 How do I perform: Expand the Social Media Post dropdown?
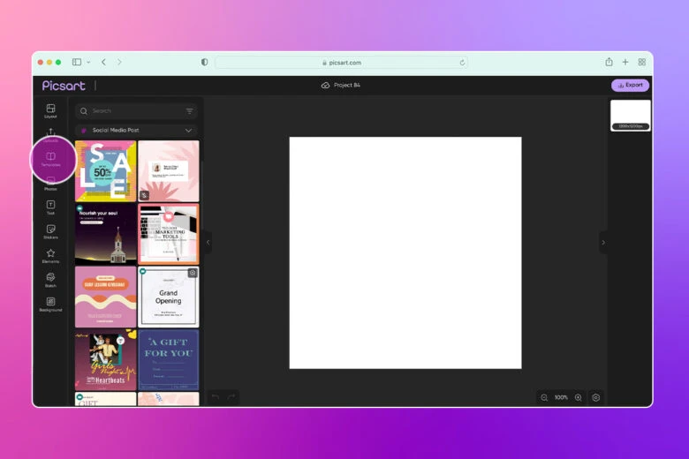coord(188,131)
